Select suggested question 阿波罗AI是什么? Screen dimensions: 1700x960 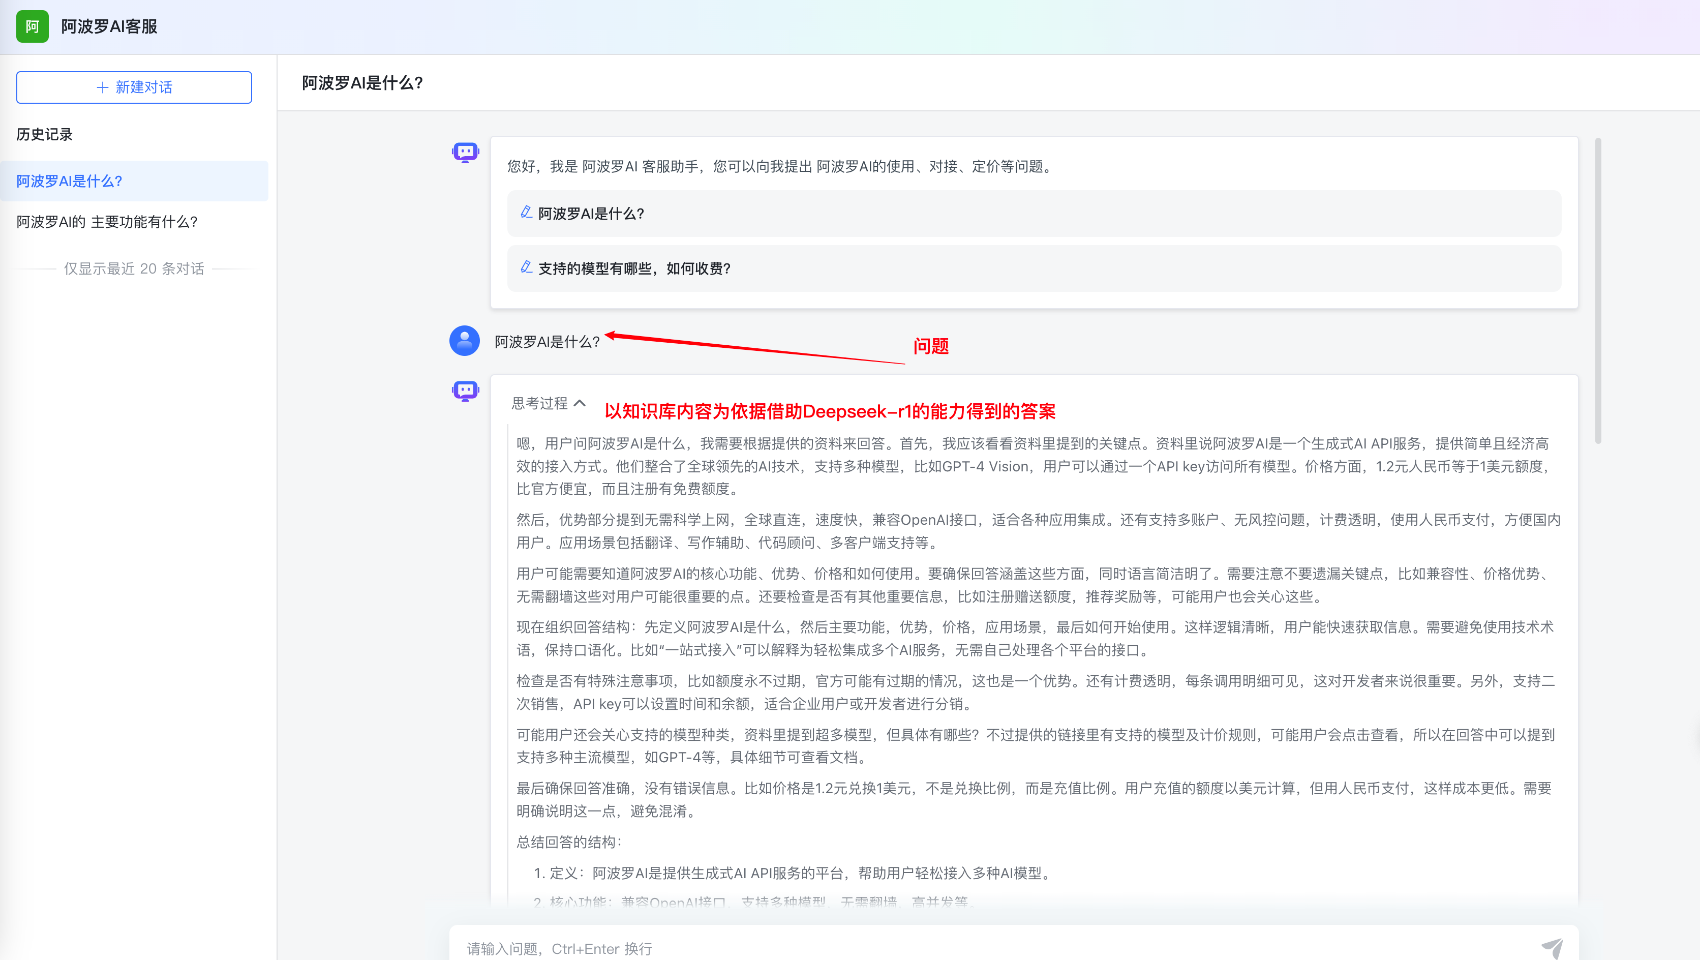(591, 213)
